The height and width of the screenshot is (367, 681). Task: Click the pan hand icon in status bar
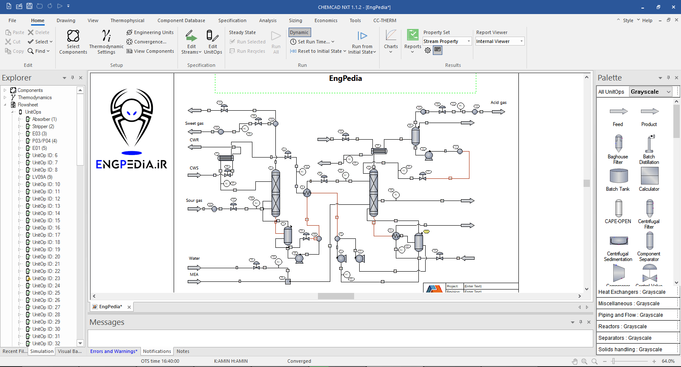click(x=575, y=361)
